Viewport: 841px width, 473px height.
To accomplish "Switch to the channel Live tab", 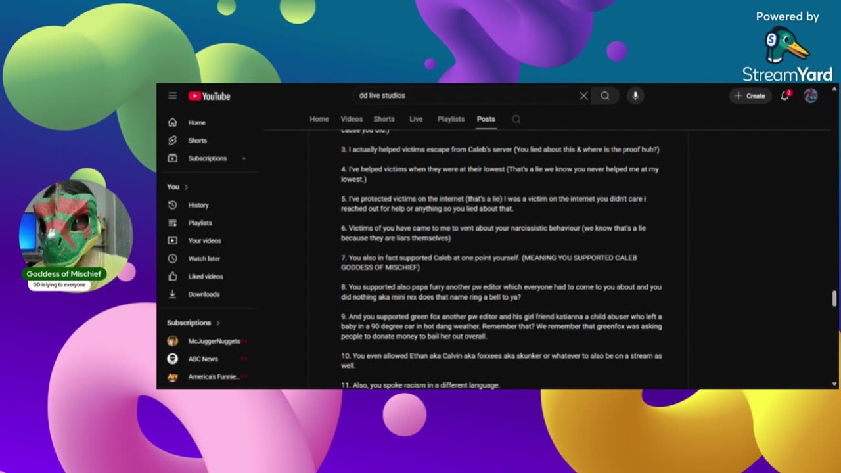I will click(416, 119).
